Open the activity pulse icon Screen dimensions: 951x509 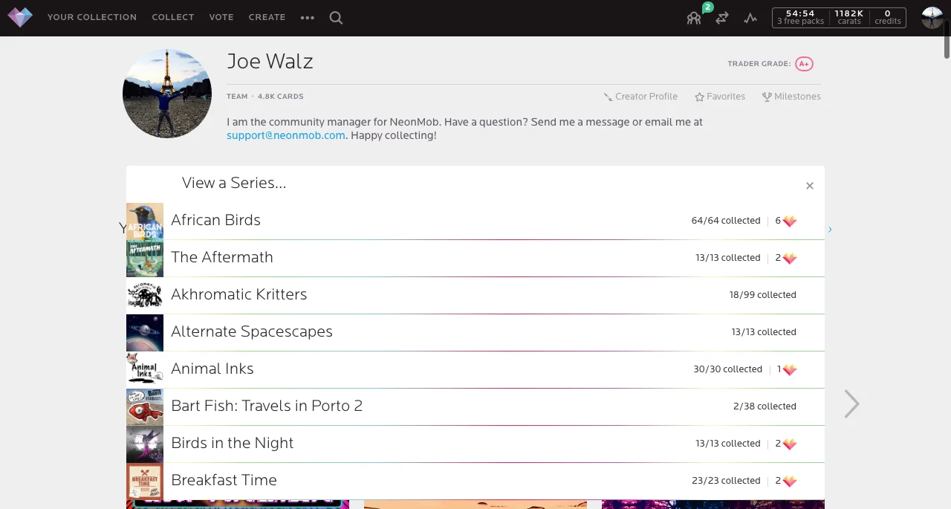(750, 18)
